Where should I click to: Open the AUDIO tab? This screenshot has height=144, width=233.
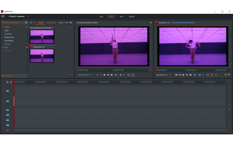(x=132, y=17)
